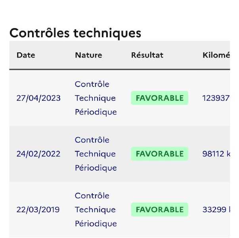Click the word Périodique in the first row
239x238 pixels.
(96, 112)
